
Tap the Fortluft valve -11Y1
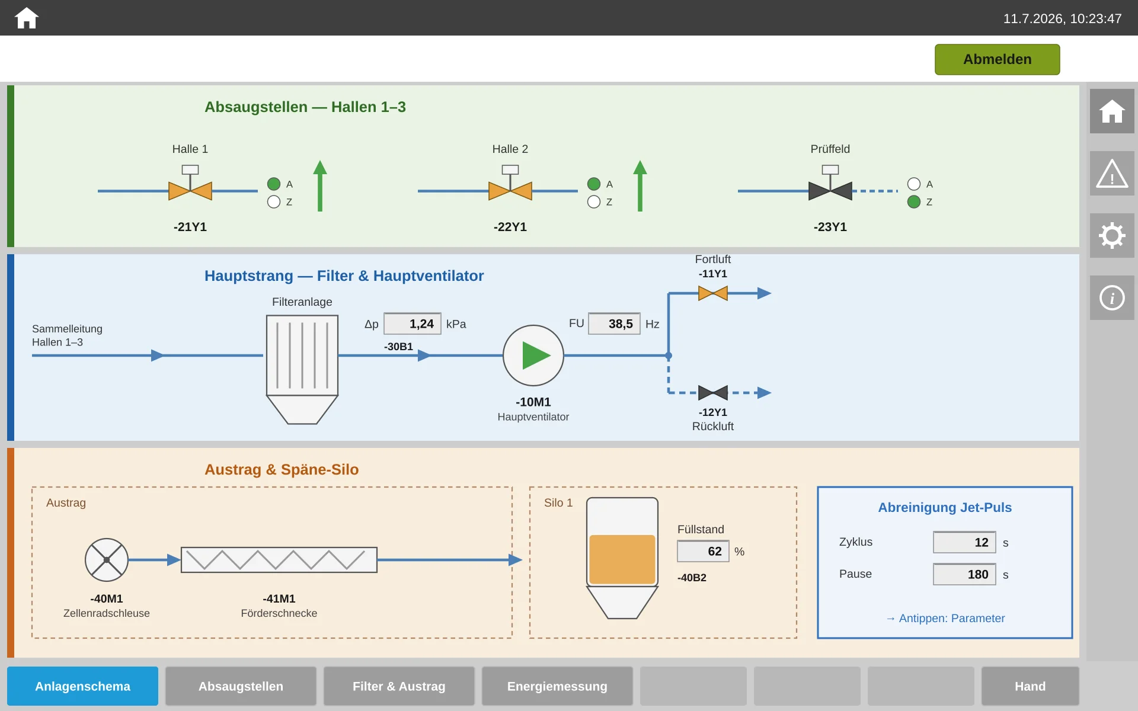713,293
